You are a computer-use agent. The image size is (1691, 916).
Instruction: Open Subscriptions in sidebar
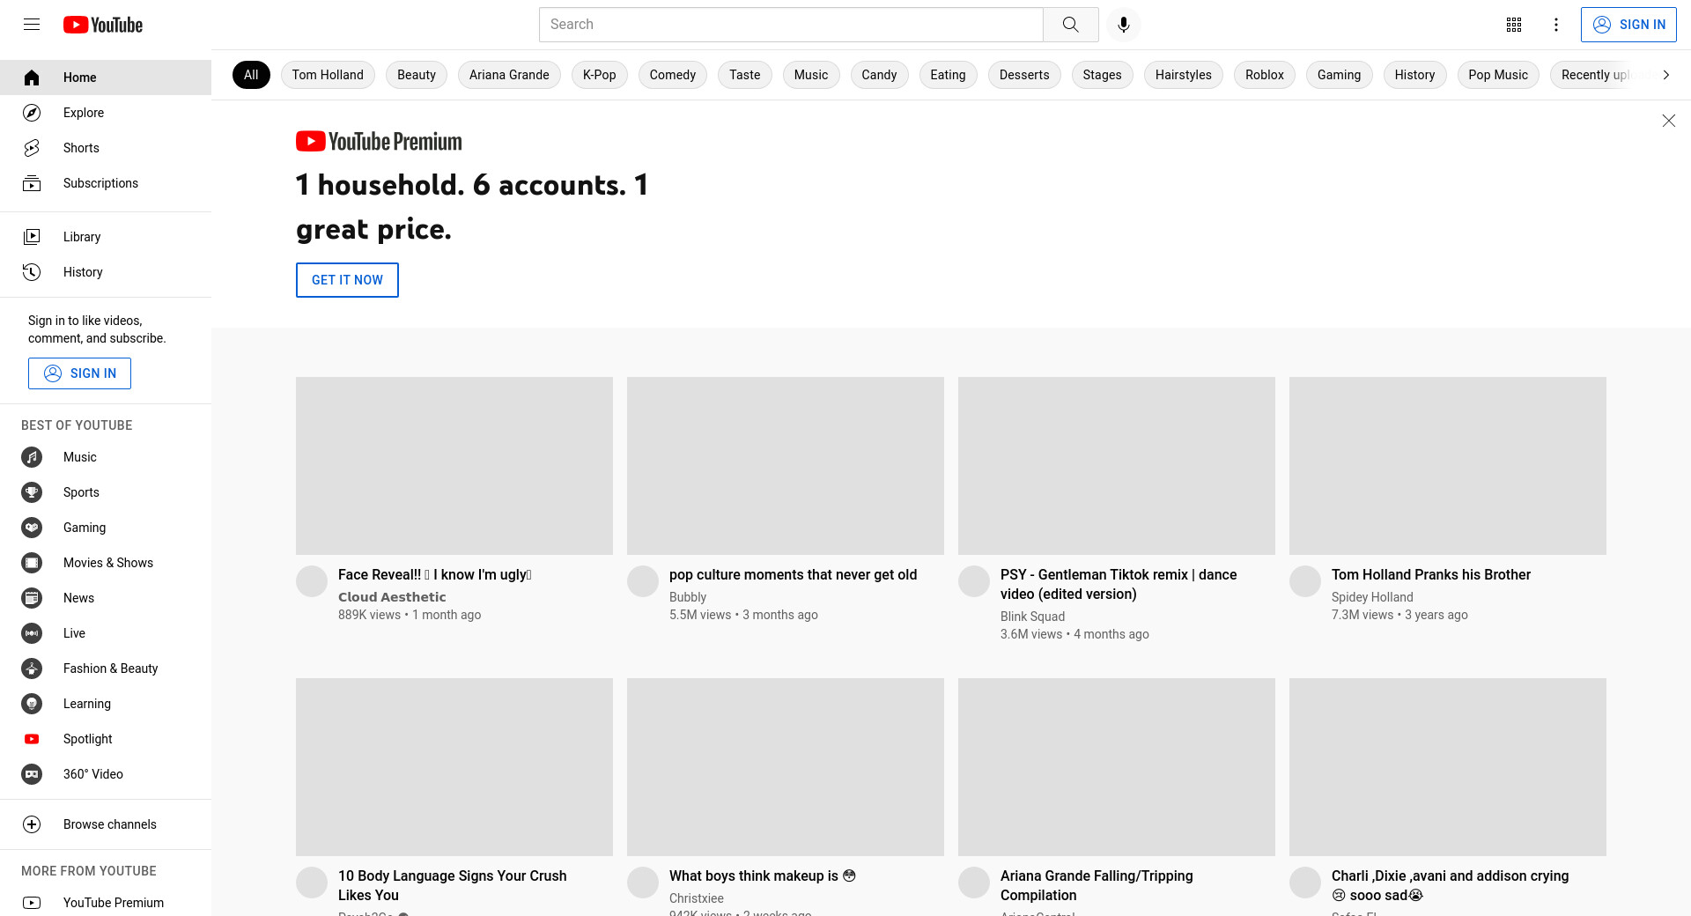click(106, 183)
